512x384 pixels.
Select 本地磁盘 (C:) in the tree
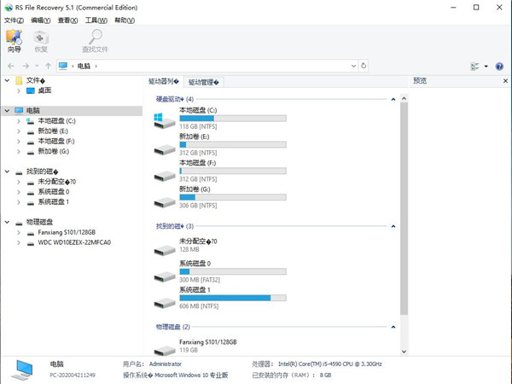[x=56, y=121]
